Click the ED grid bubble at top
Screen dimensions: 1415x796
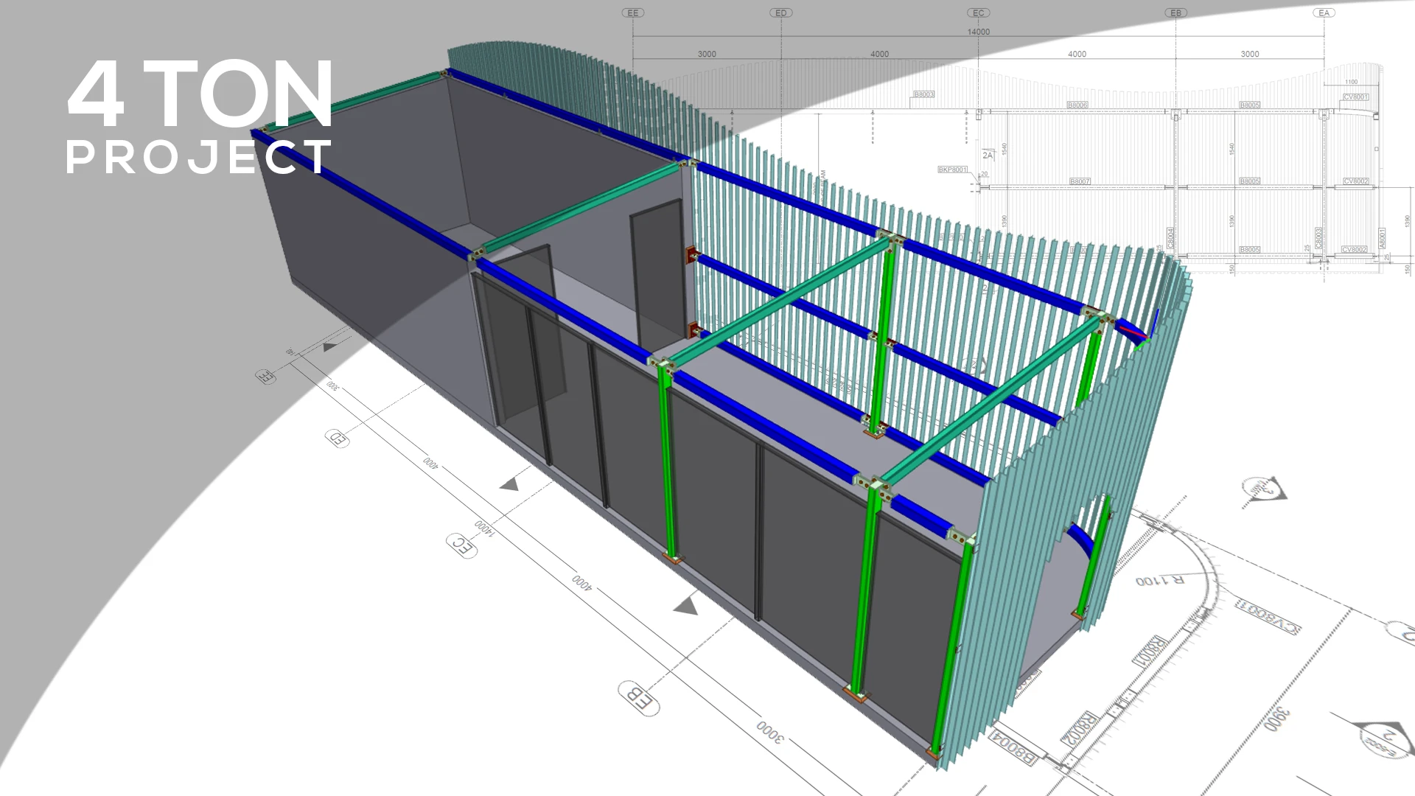[x=780, y=13]
